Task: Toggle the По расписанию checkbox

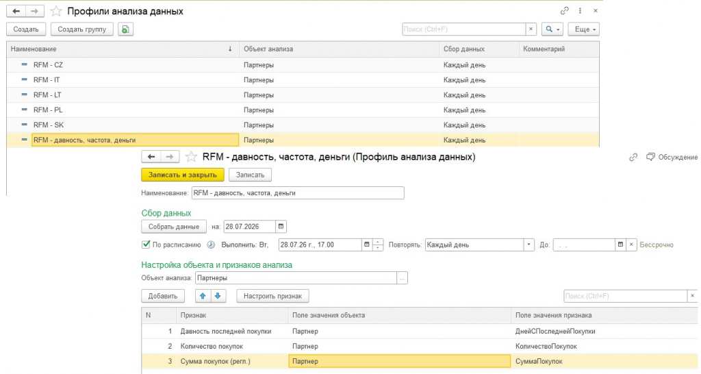Action: pos(146,245)
